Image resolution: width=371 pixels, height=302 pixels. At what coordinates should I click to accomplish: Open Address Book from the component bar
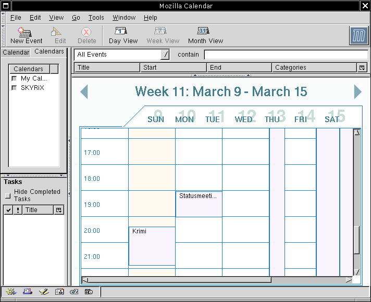click(x=59, y=292)
